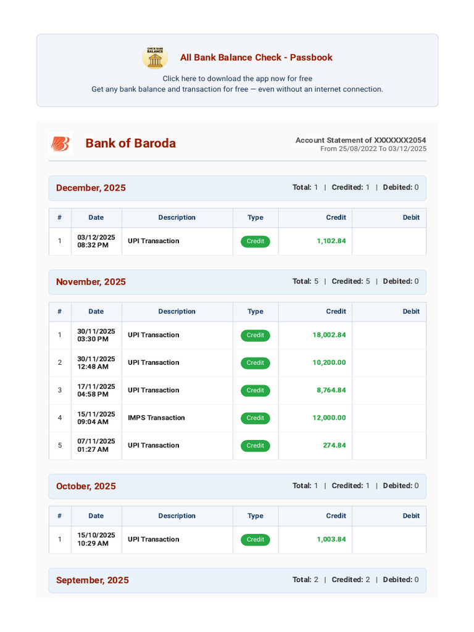The image size is (474, 632).
Task: Click the From 25/08/2022 To 03/12/2025 text
Action: [373, 149]
